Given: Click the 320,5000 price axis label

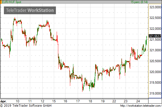Looking at the screenshot, I should coord(155,61).
